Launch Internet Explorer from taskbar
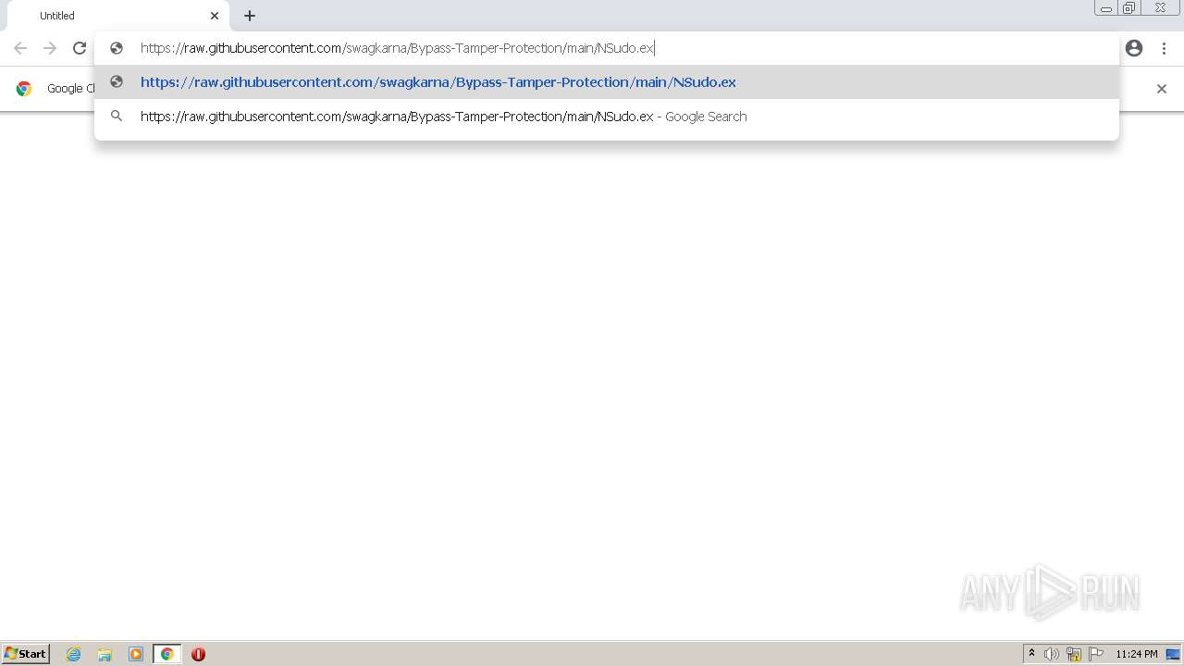The height and width of the screenshot is (666, 1184). (x=74, y=654)
